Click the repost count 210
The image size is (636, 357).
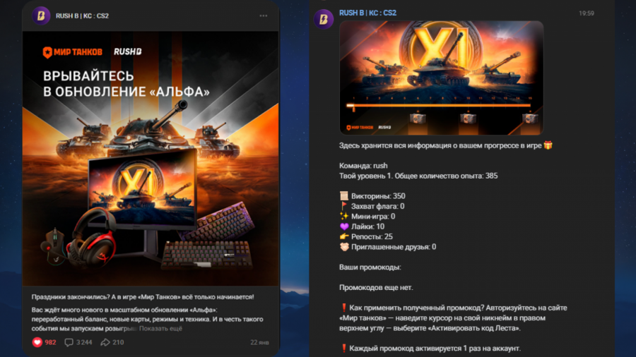(x=118, y=342)
